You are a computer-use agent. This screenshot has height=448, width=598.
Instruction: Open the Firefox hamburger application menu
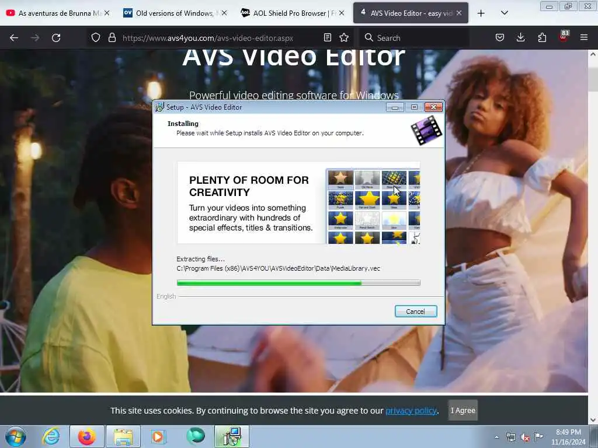584,38
